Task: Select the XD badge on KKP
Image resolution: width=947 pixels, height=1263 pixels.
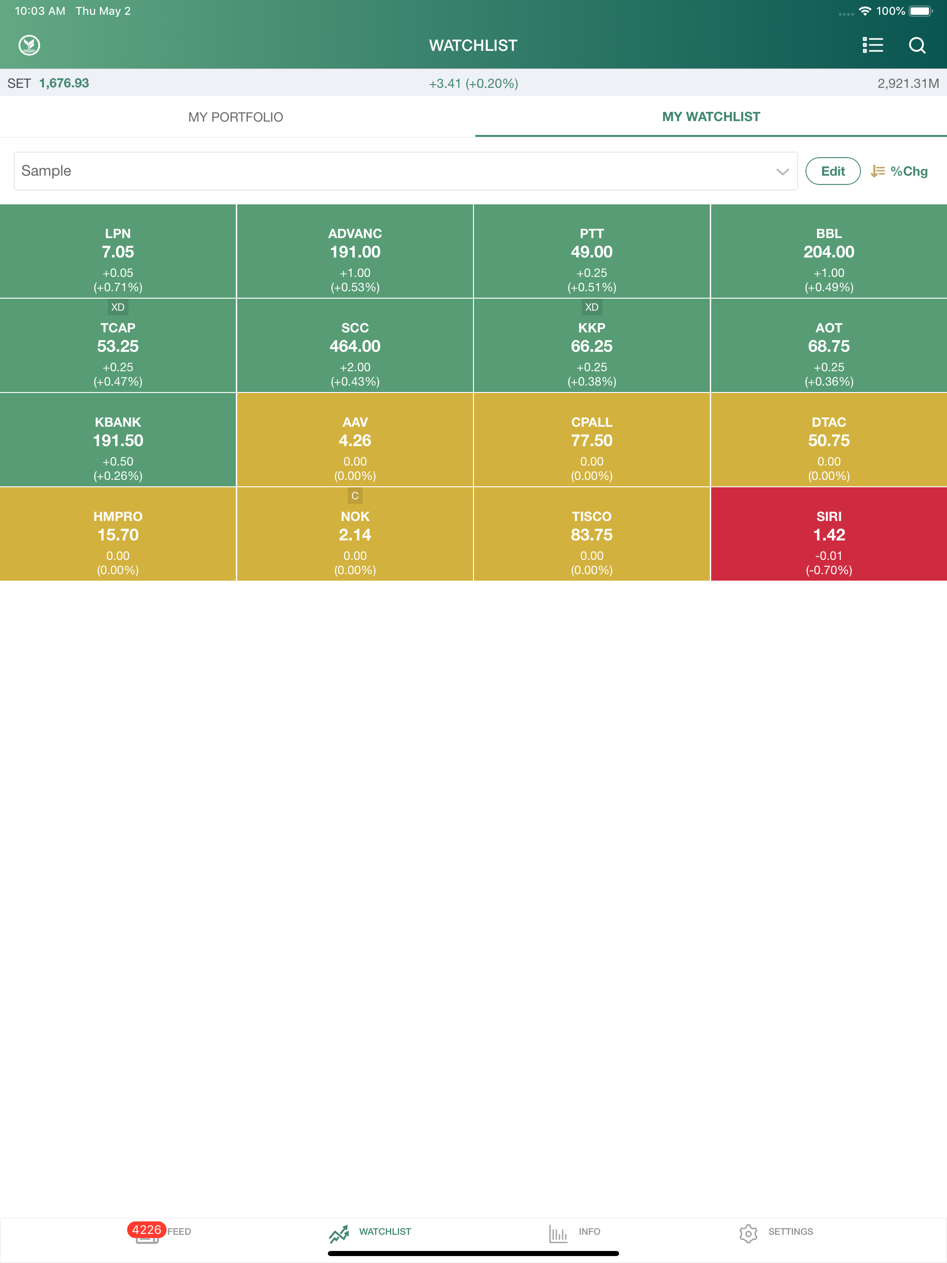Action: pyautogui.click(x=592, y=307)
